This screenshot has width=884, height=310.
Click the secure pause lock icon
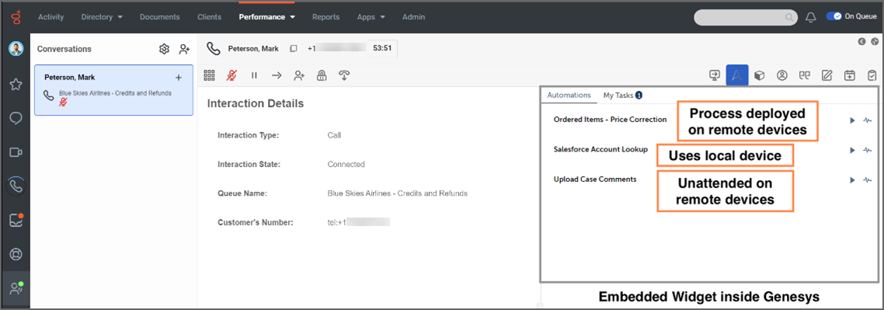(322, 75)
